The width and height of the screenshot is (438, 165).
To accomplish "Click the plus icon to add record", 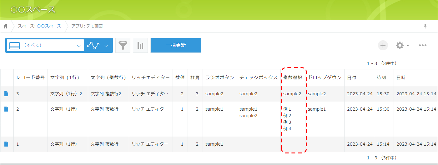I will [383, 45].
